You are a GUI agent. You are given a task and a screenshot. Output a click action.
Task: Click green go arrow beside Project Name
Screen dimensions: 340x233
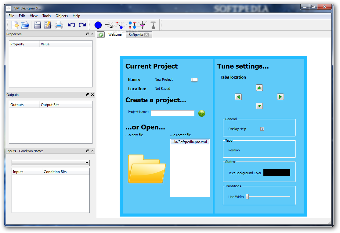[x=202, y=113]
